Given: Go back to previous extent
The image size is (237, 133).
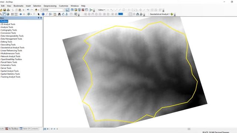Looking at the screenshot, I should coord(20,14).
